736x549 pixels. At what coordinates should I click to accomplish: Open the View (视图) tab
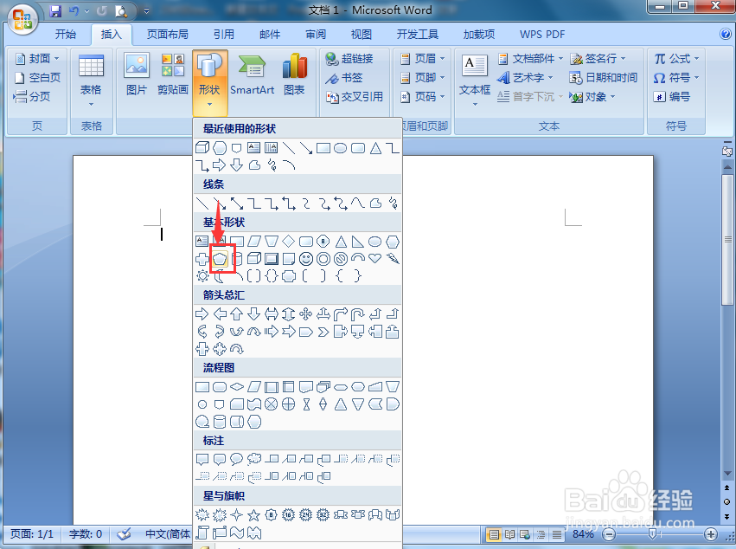361,34
